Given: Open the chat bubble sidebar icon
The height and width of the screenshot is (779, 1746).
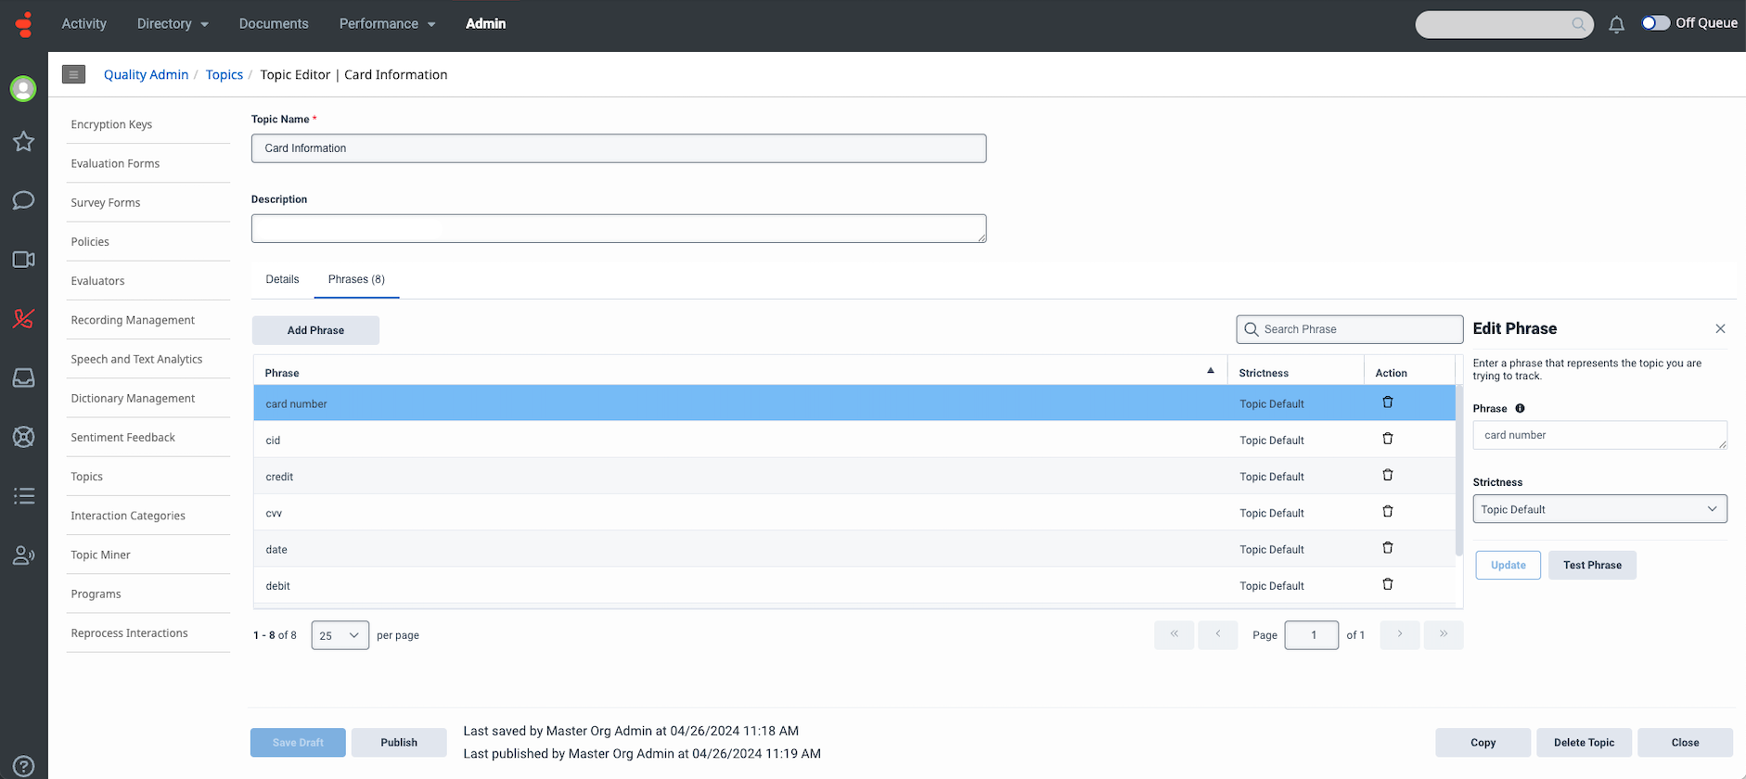Looking at the screenshot, I should 23,201.
